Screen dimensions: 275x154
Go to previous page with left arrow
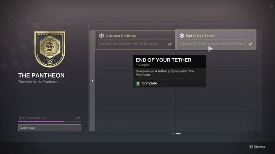92,80
